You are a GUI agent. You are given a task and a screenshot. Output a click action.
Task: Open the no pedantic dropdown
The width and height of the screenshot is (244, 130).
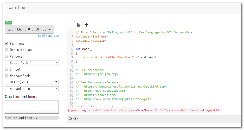pyautogui.click(x=32, y=89)
